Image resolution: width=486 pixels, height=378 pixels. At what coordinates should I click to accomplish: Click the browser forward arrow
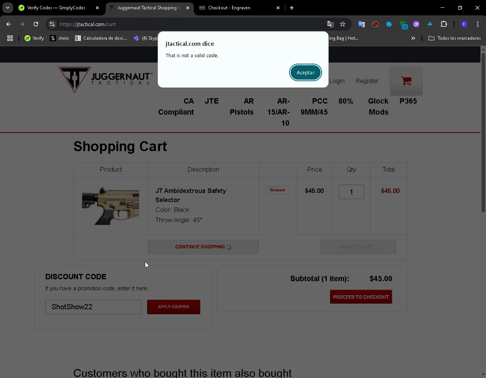tap(22, 24)
